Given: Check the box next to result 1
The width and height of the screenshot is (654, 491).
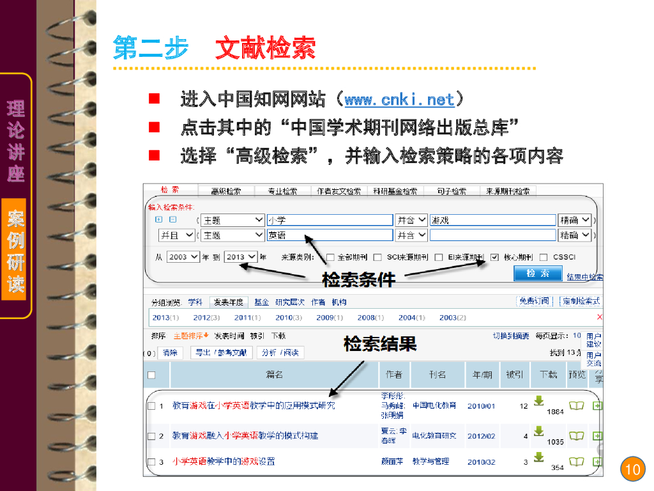Looking at the screenshot, I should click(x=151, y=405).
